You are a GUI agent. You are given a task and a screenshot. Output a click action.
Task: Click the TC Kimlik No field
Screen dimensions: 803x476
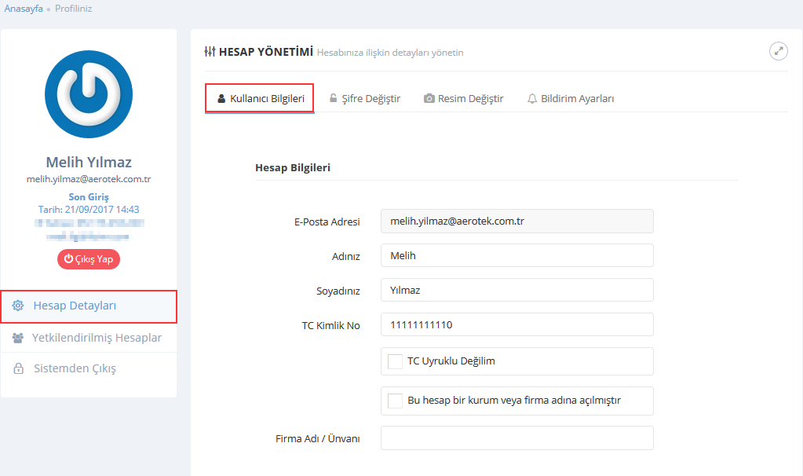(516, 324)
